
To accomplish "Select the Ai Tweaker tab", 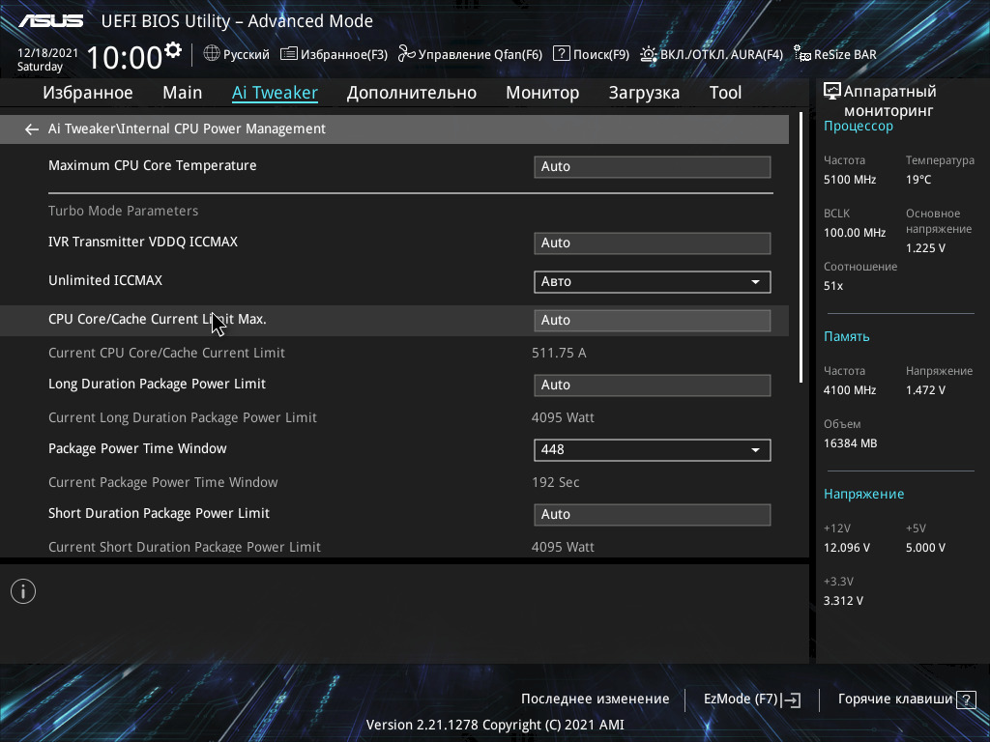I will [275, 93].
